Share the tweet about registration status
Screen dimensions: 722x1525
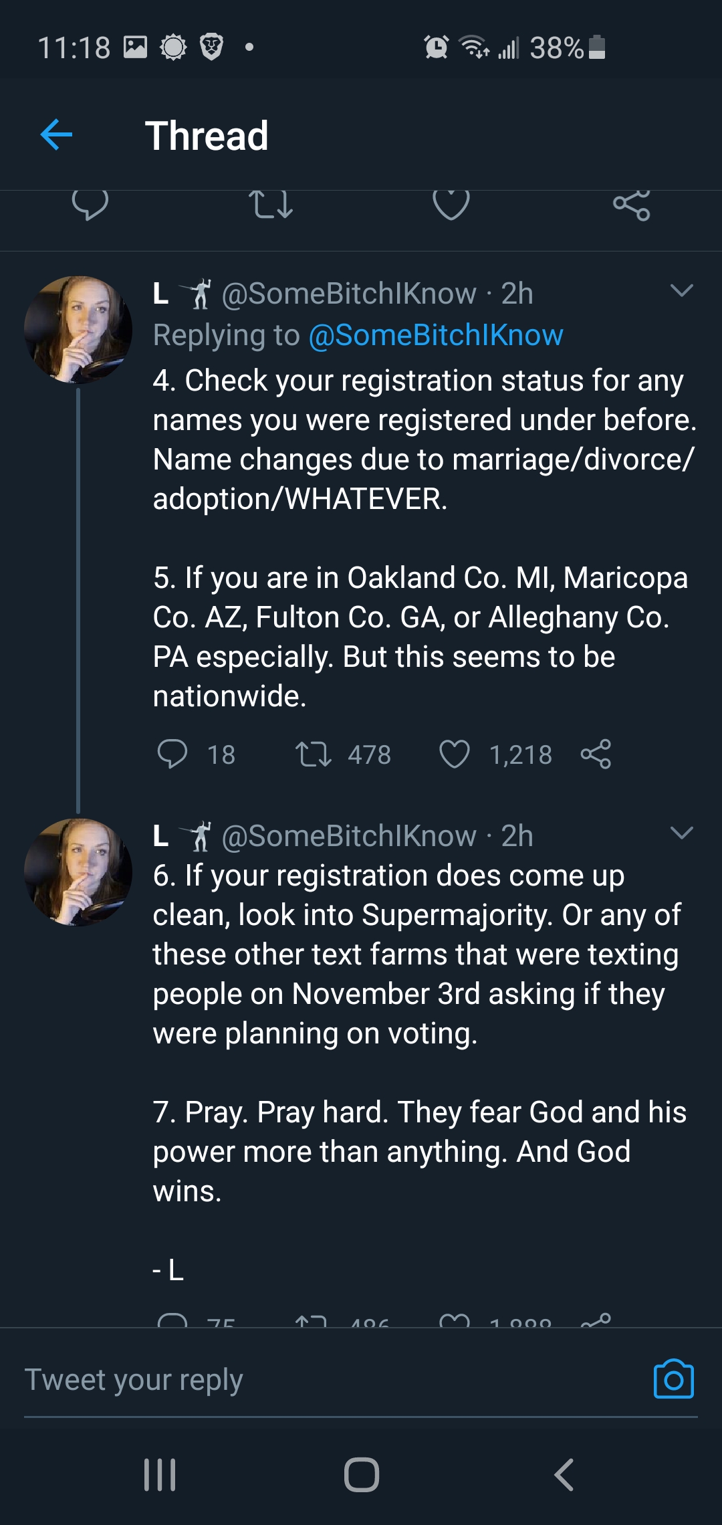click(596, 754)
